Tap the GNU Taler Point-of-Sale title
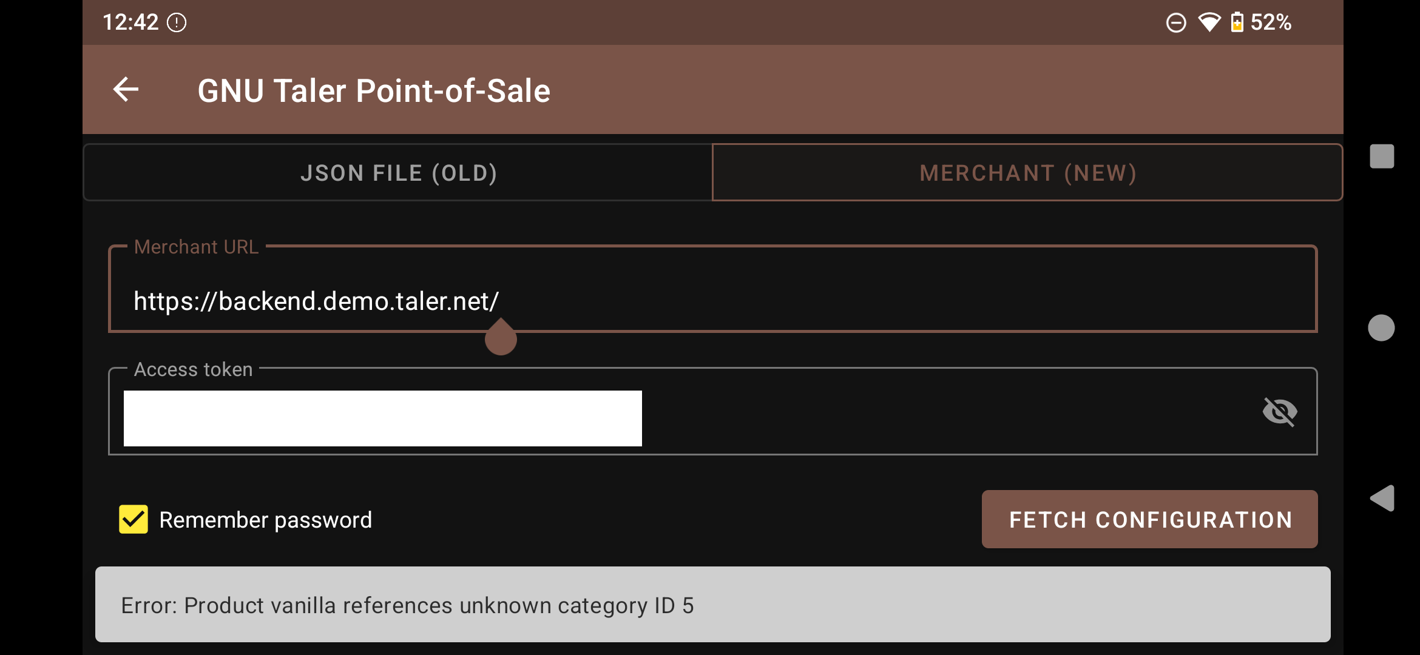 point(374,91)
